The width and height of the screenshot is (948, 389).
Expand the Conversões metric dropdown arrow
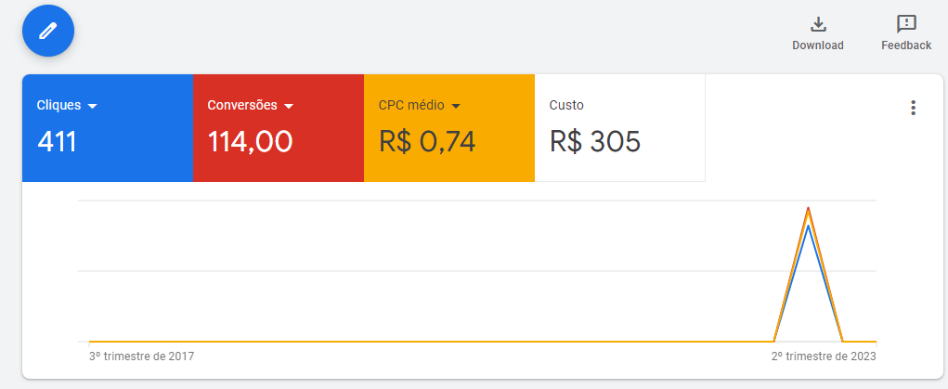point(289,106)
